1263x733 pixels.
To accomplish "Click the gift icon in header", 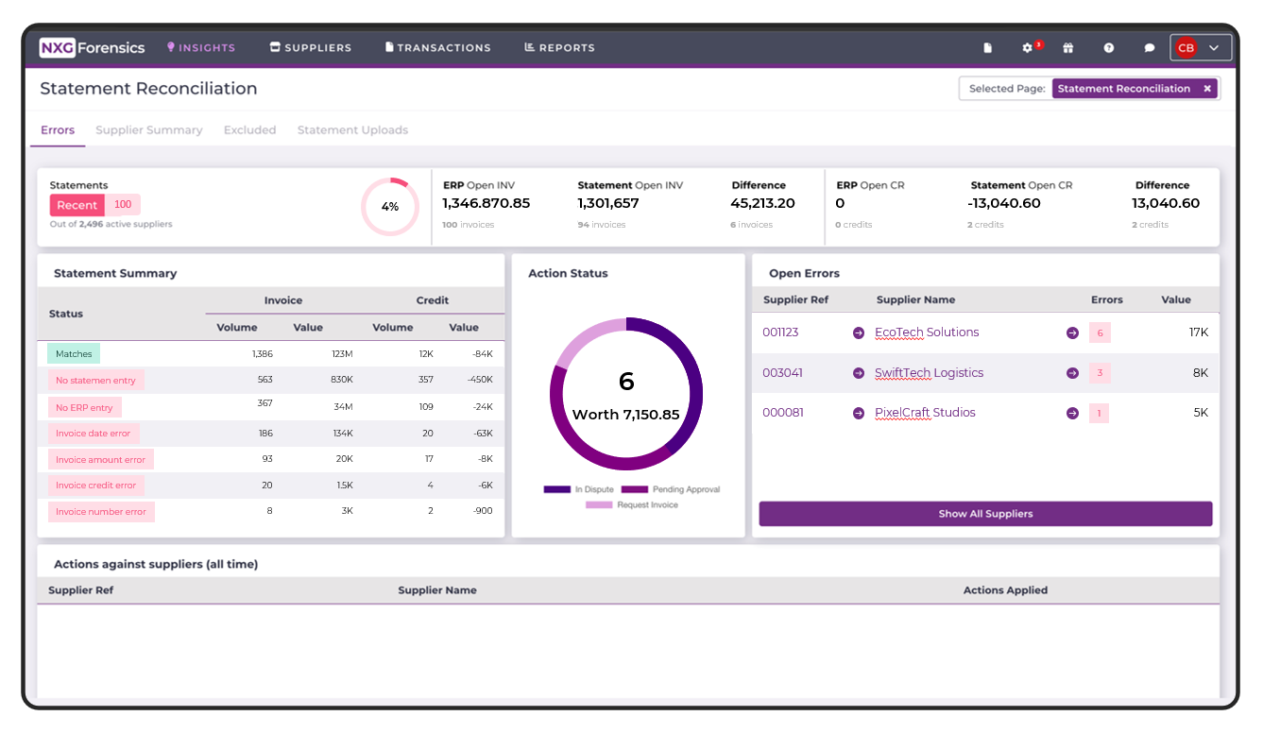I will [x=1068, y=47].
